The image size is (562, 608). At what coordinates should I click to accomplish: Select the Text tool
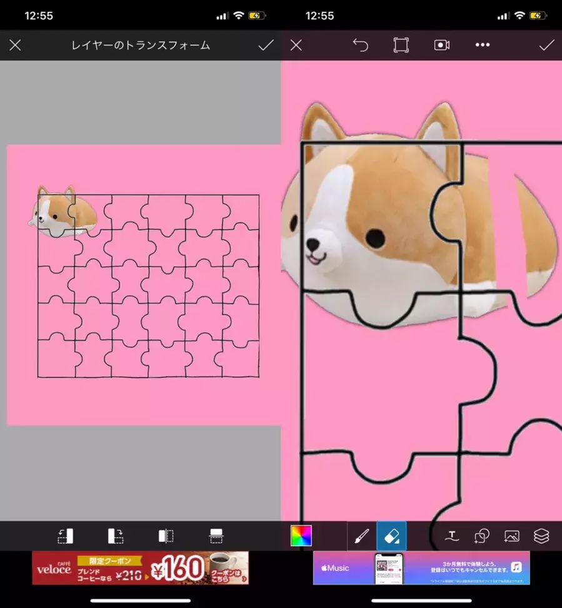tap(452, 536)
